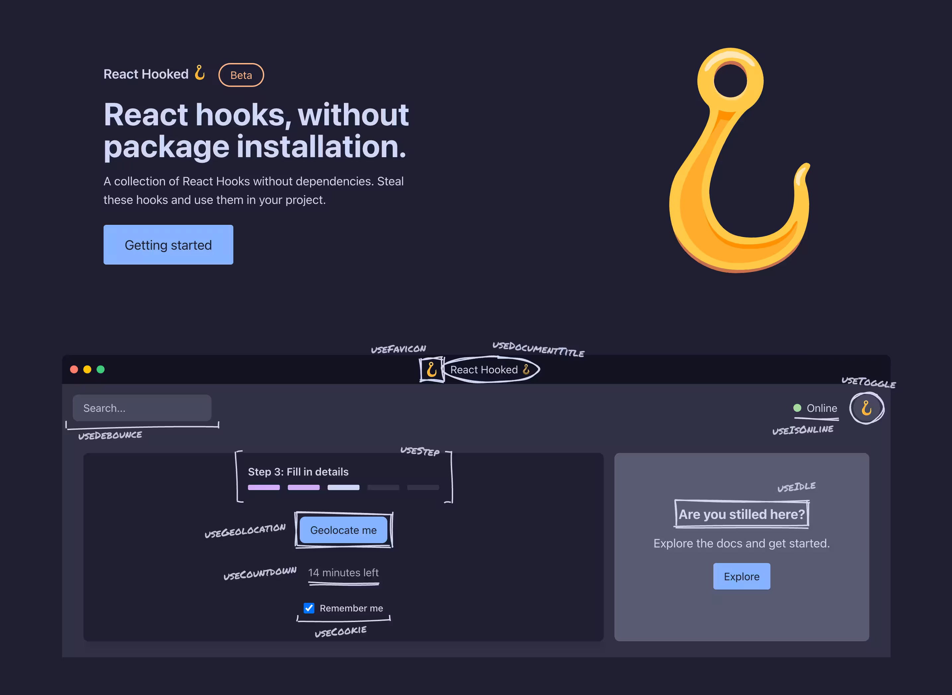Click the yellow window dot

[x=87, y=369]
